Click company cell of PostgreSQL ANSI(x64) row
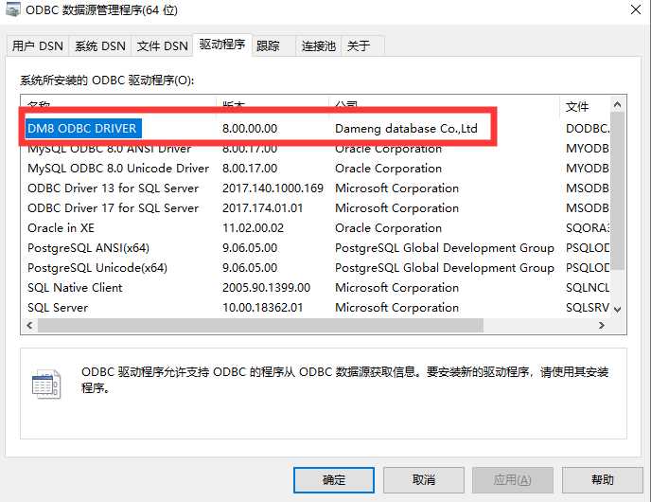This screenshot has width=651, height=502. (444, 248)
